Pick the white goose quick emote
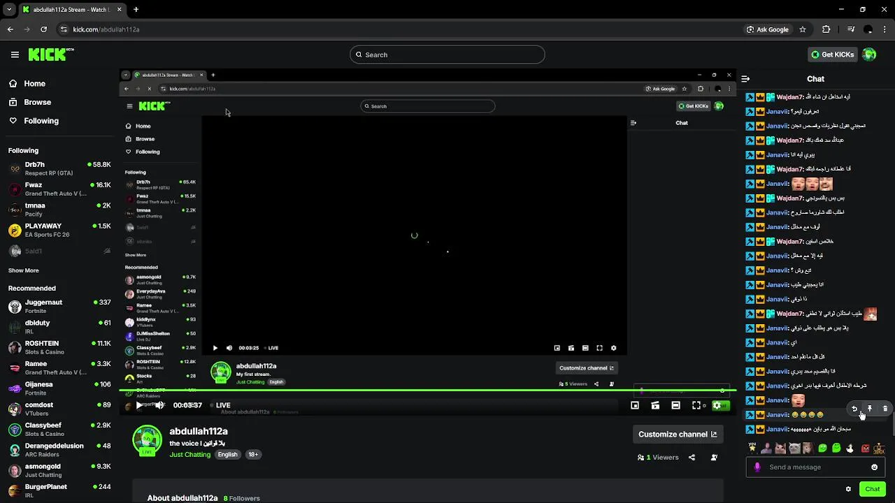The width and height of the screenshot is (895, 503). click(x=850, y=449)
